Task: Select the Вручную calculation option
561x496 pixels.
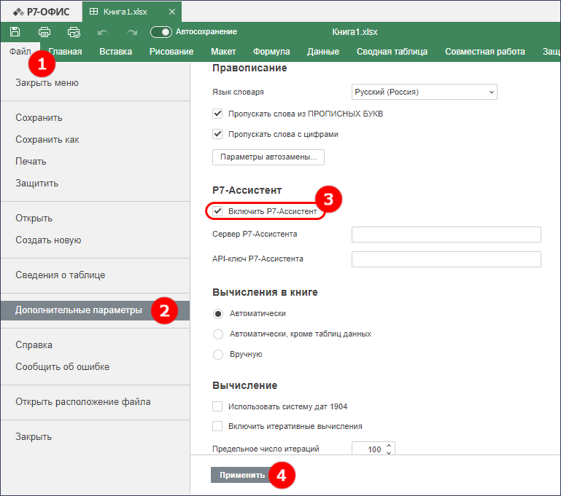Action: pyautogui.click(x=218, y=354)
